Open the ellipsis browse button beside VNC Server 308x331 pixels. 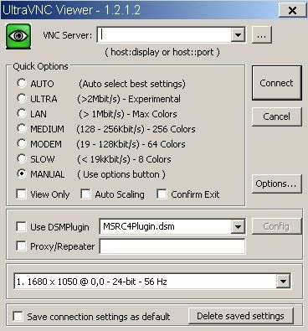(261, 35)
